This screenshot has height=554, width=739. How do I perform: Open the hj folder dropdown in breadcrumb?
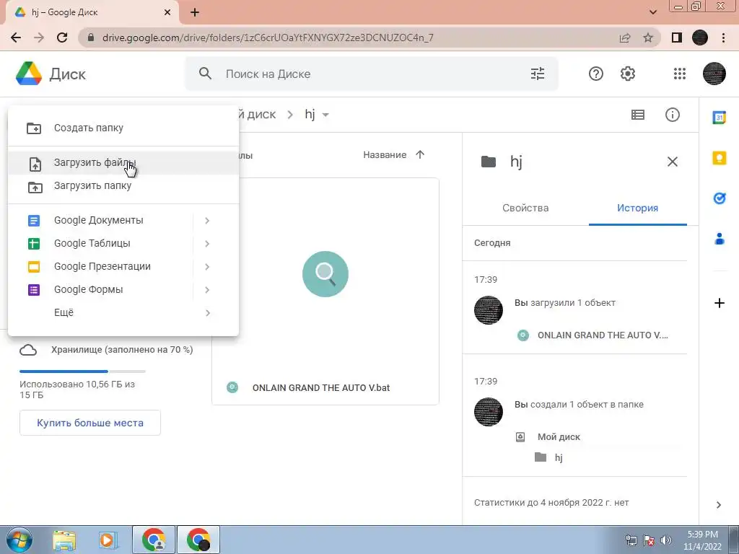coord(325,115)
